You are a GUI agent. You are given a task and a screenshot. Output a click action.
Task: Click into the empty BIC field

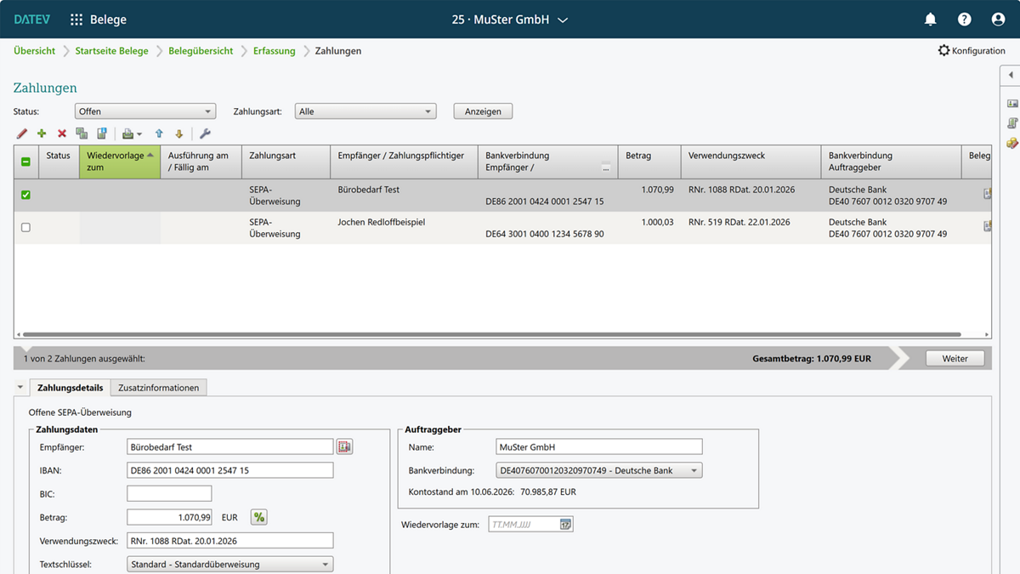pos(169,493)
